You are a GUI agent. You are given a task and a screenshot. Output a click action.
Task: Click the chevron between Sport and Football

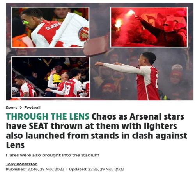coord(21,107)
